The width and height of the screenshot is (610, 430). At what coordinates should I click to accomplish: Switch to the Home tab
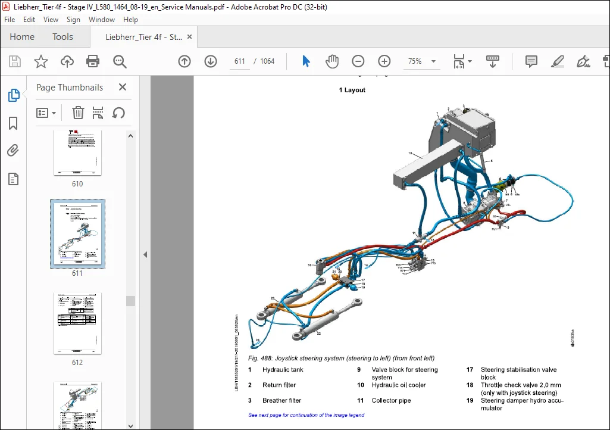[x=22, y=36]
